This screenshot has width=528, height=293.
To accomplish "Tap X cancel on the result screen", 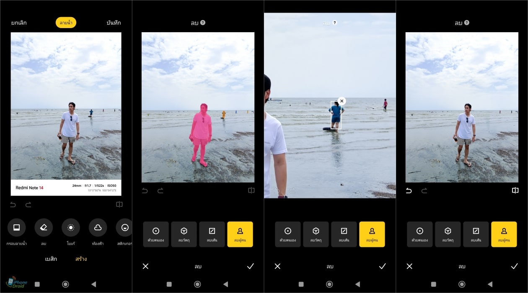I will [409, 266].
